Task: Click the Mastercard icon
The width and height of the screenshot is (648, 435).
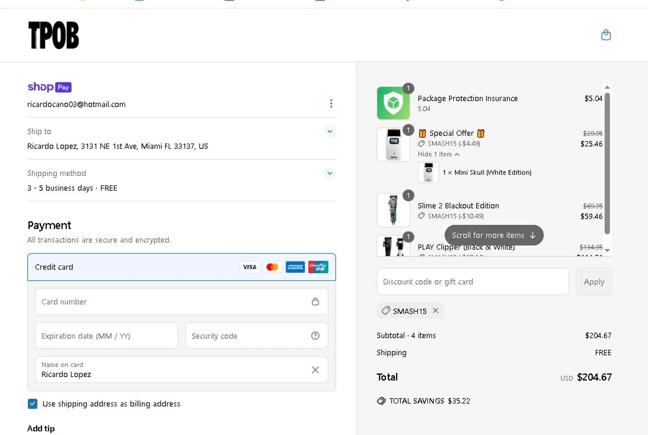Action: pos(272,267)
